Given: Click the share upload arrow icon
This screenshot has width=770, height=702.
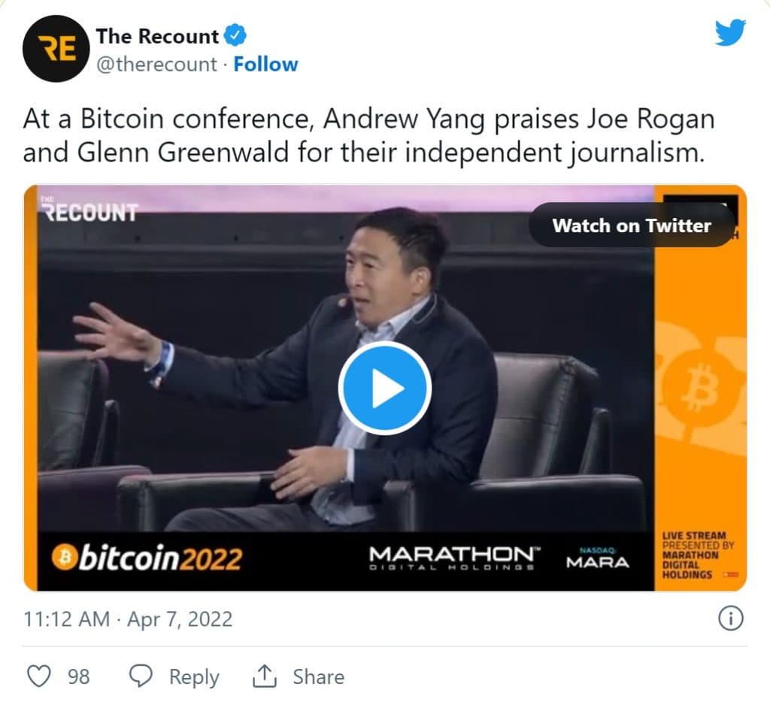Looking at the screenshot, I should (x=264, y=676).
